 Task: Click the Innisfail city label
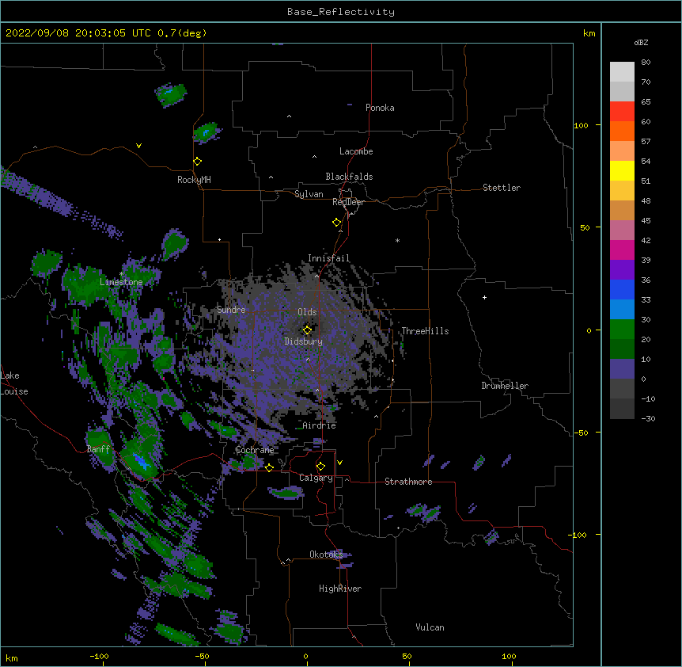328,258
